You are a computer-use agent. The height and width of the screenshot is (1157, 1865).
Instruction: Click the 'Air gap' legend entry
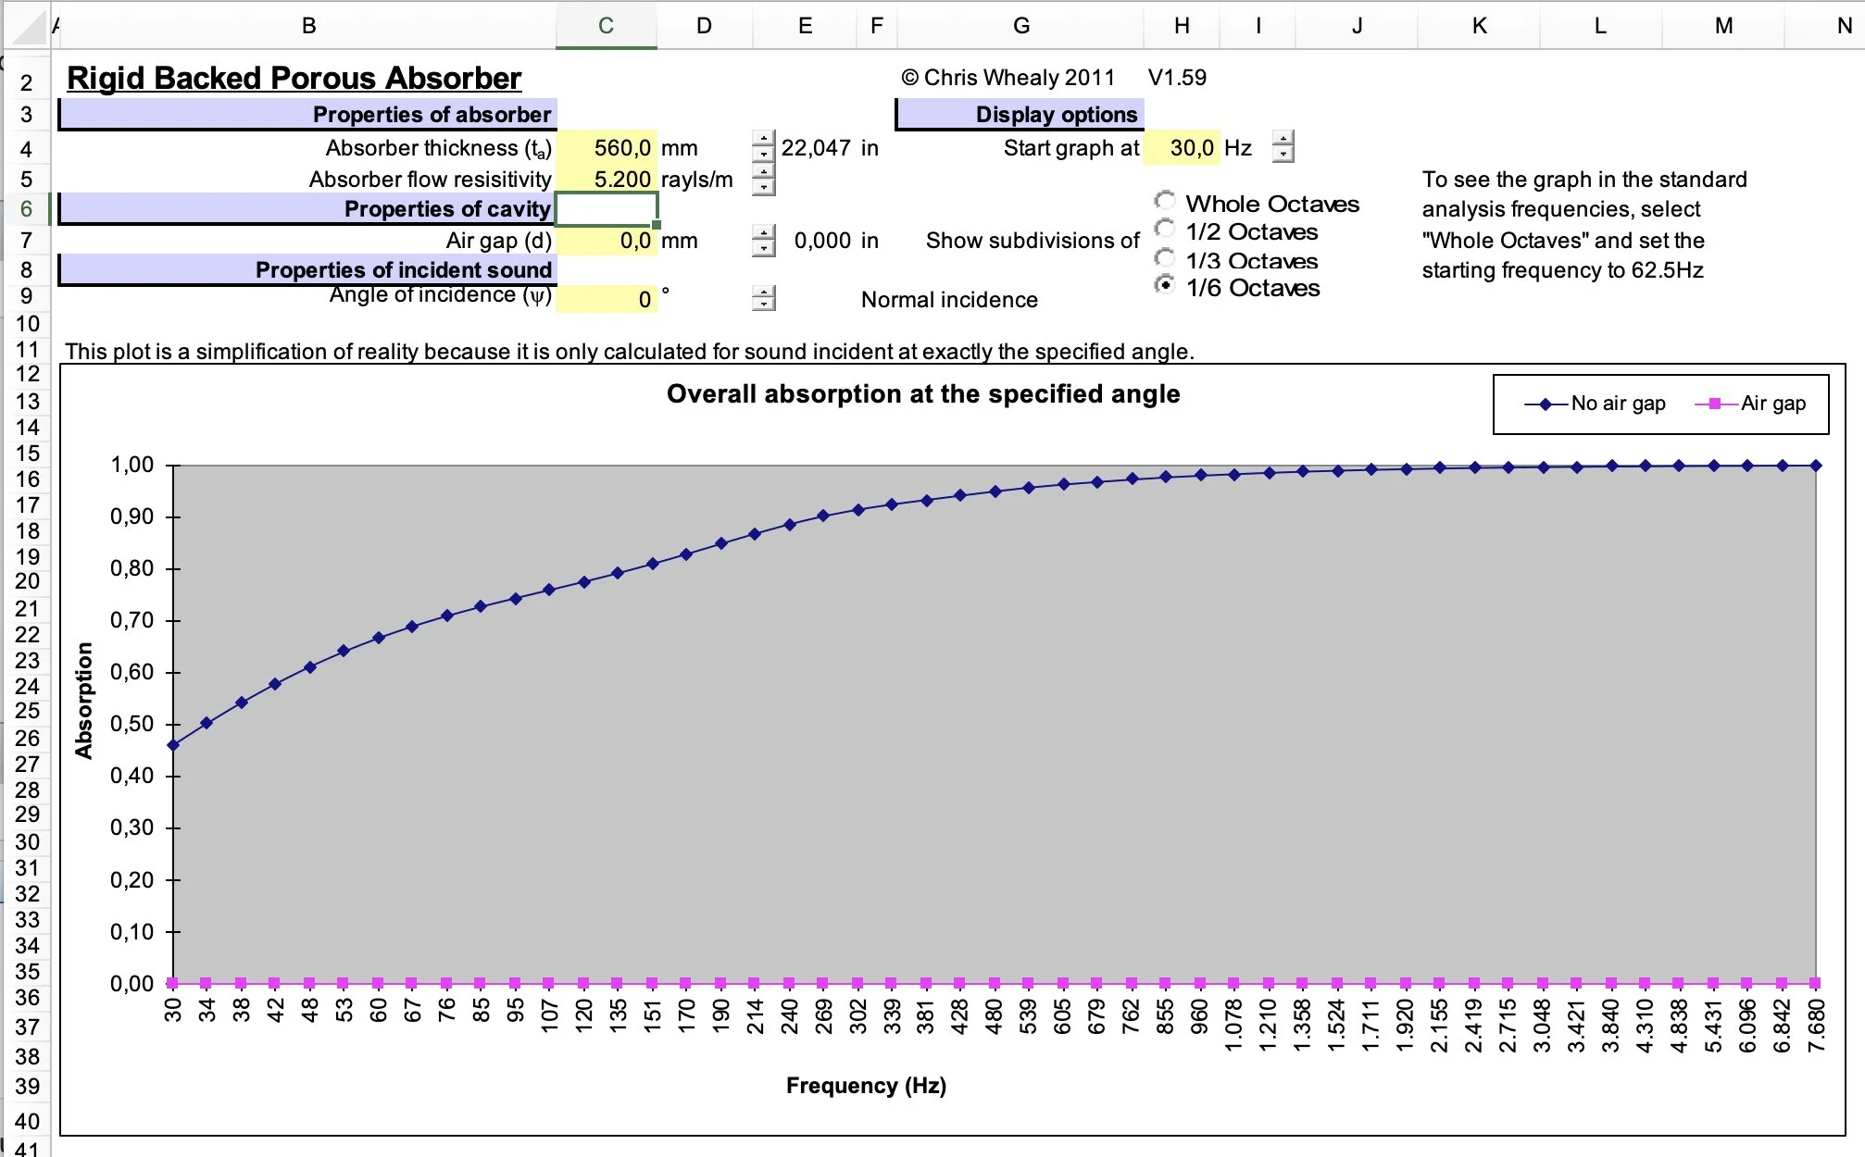point(1750,404)
